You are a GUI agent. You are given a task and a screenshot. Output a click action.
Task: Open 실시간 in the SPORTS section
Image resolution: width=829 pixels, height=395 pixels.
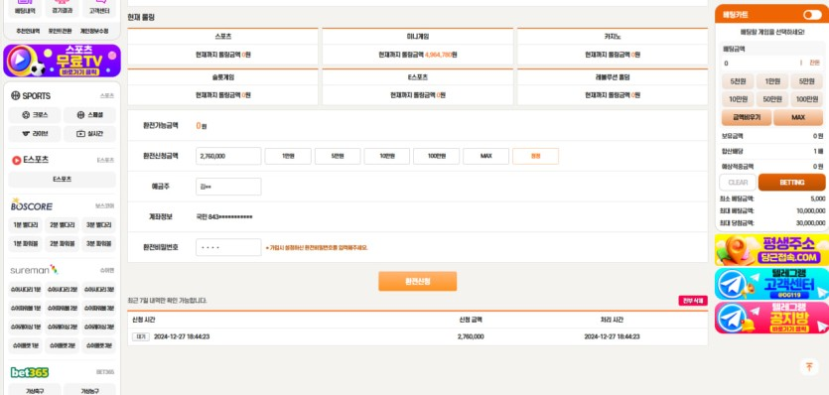coord(89,134)
